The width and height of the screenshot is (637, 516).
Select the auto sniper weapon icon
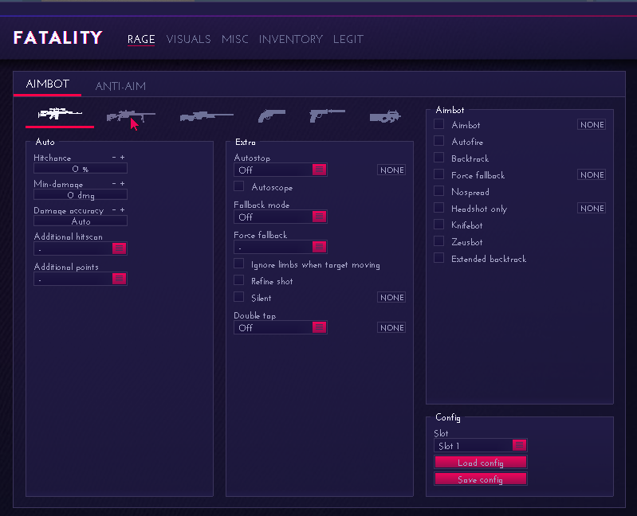60,114
